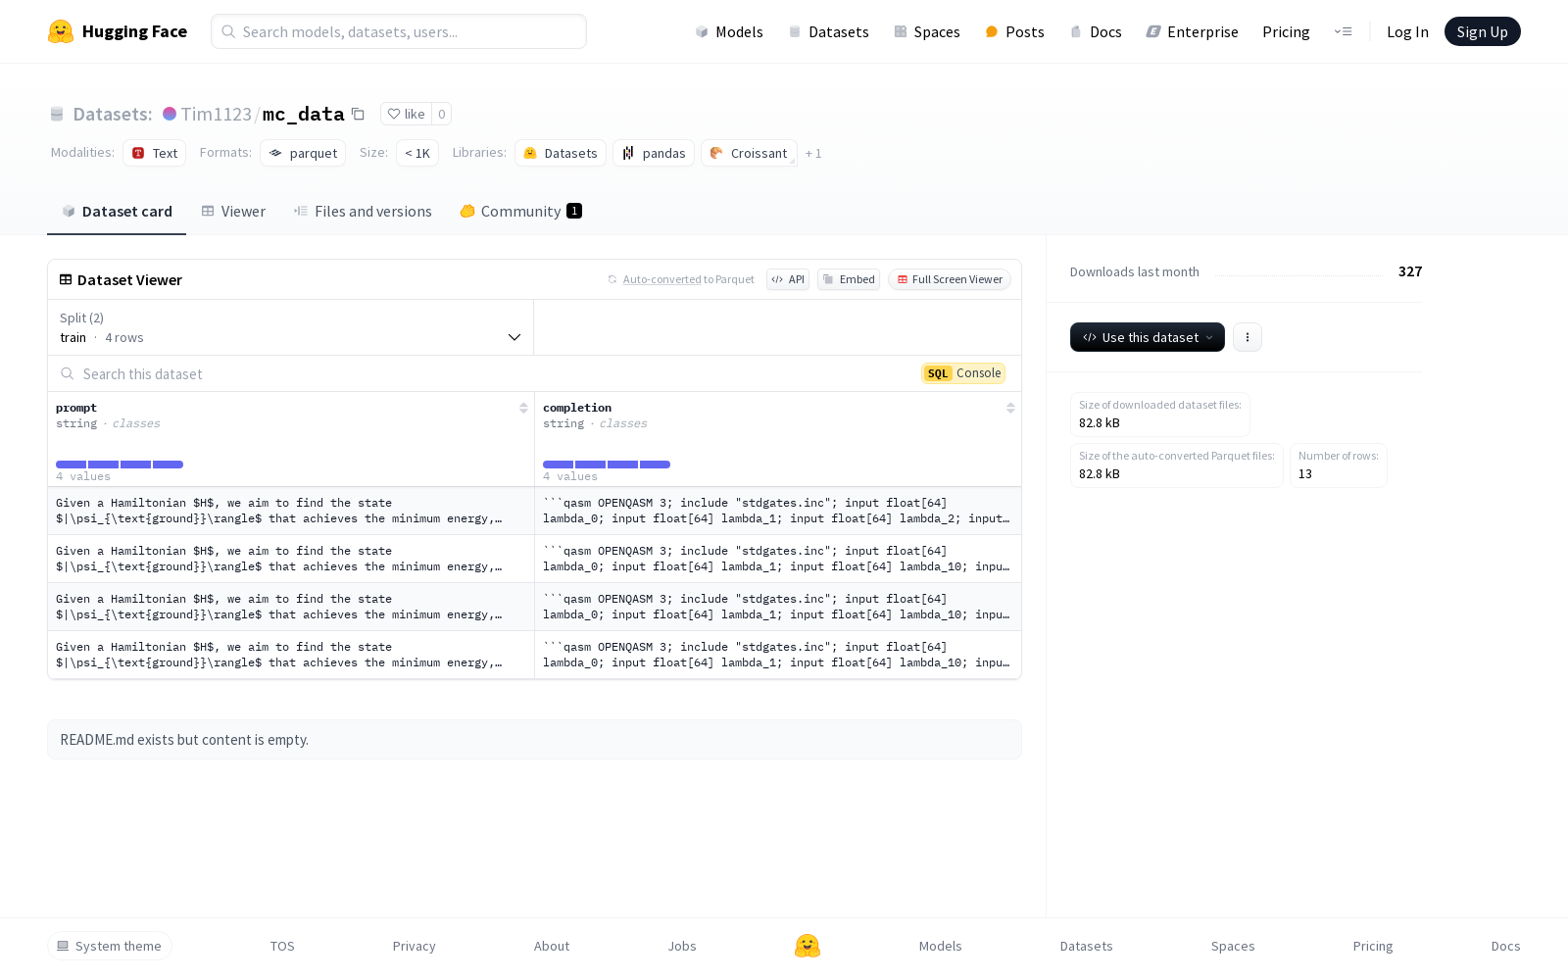Image resolution: width=1568 pixels, height=980 pixels.
Task: Click the Datasets: breadcrumb label
Action: [113, 114]
